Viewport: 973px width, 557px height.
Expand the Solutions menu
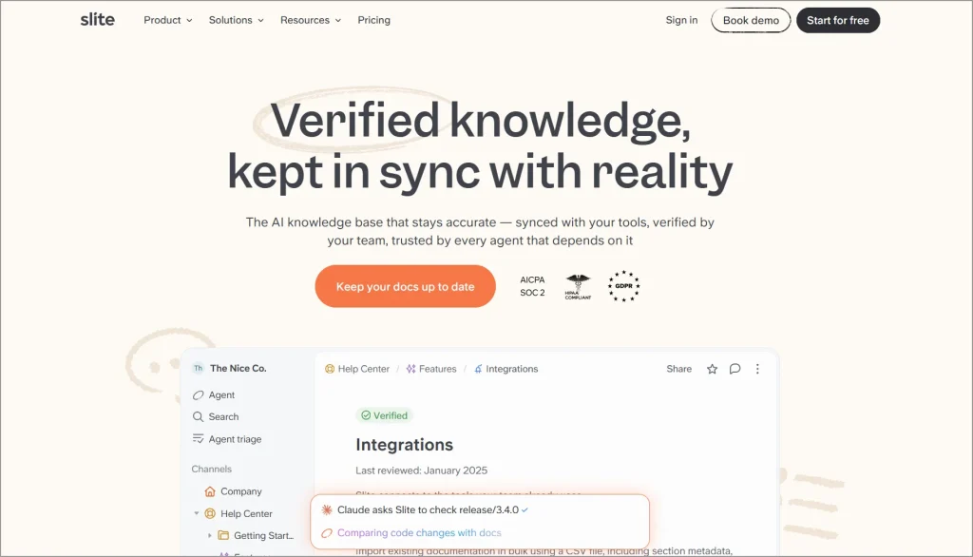pyautogui.click(x=236, y=20)
